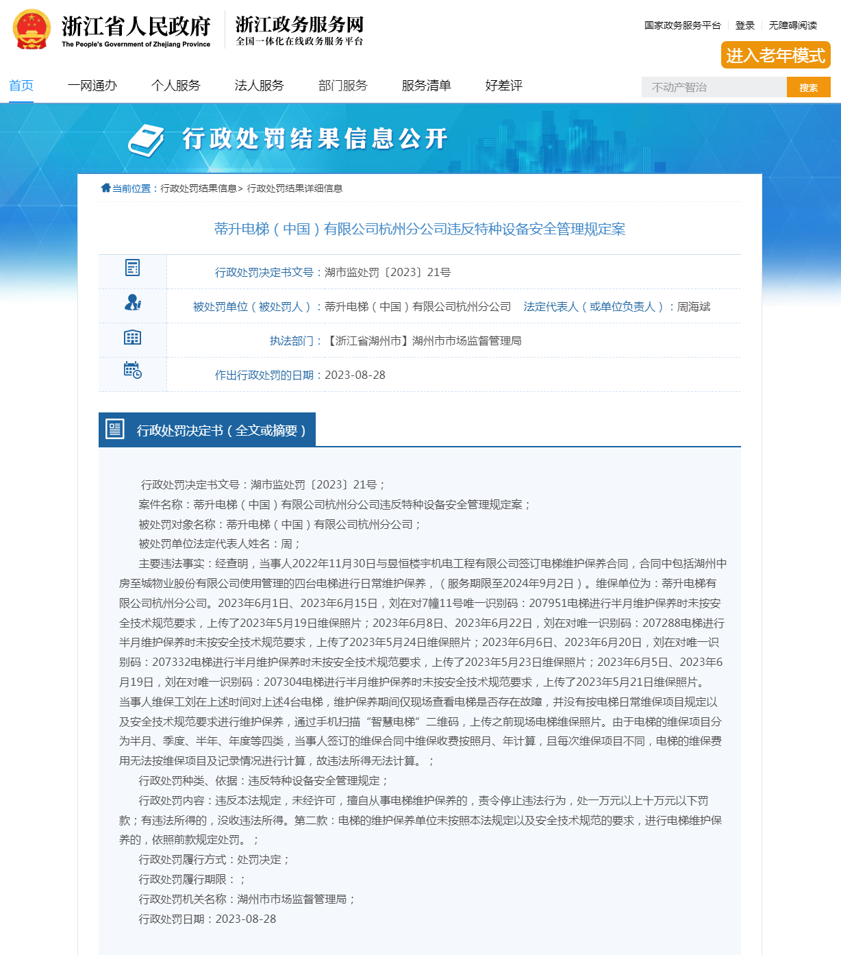
Task: Click legal representative name 周海斌
Action: (x=694, y=306)
